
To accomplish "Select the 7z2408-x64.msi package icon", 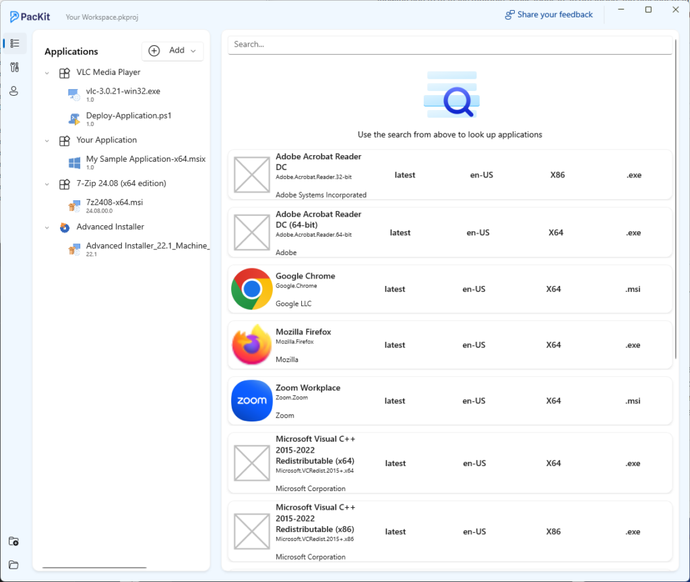I will coord(73,205).
